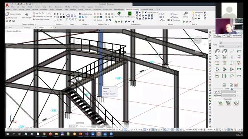
Task: Switch to the Visualize ribbon tab
Action: (35, 9)
